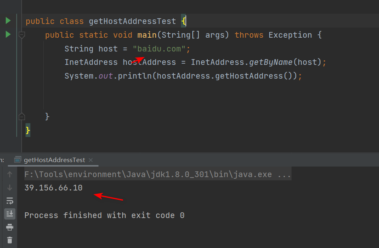Select the getHostAddressTest run tab
The image size is (379, 248).
coord(54,160)
